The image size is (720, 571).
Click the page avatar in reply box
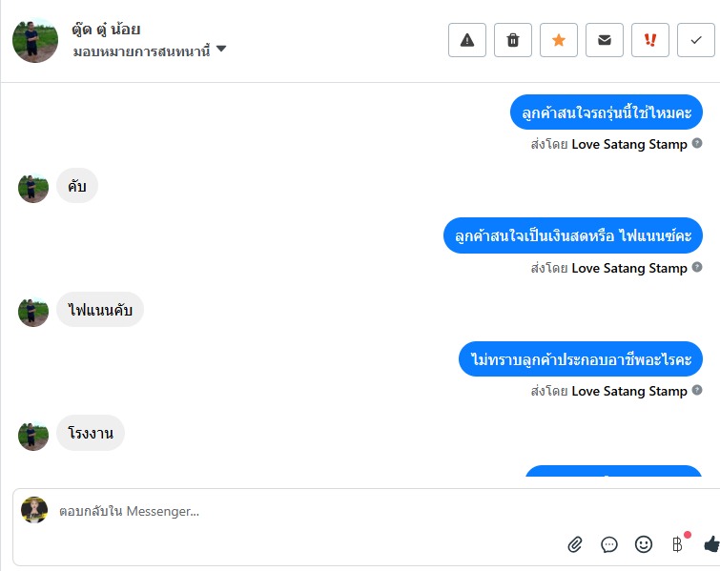(x=34, y=510)
